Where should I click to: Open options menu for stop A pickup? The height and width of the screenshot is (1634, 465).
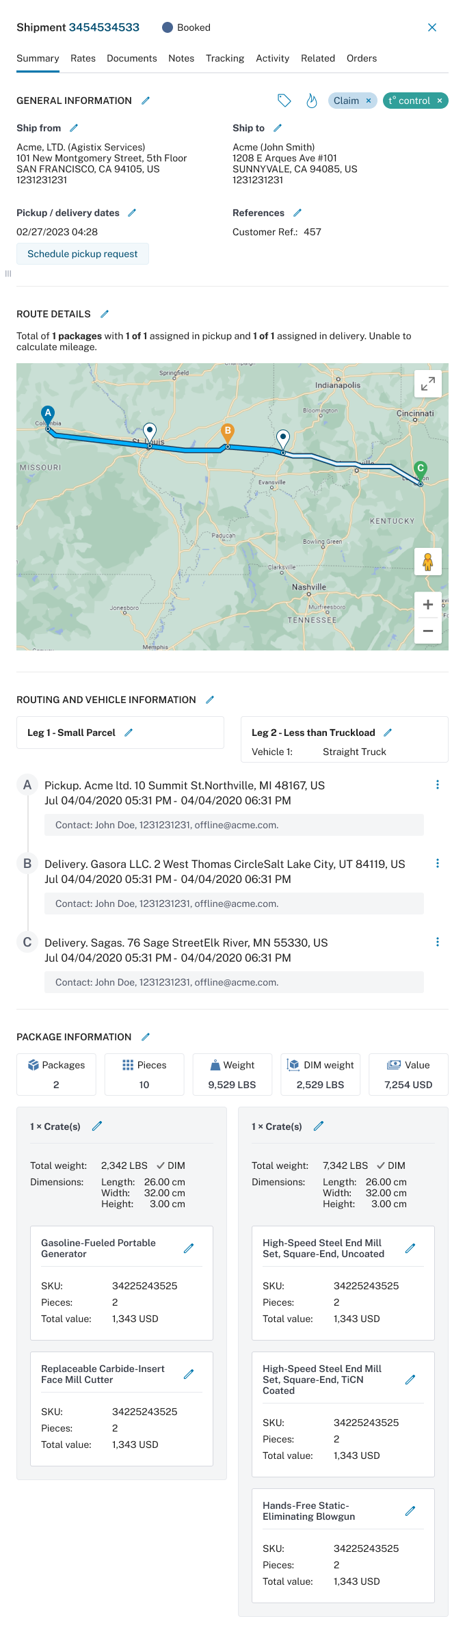pos(438,785)
